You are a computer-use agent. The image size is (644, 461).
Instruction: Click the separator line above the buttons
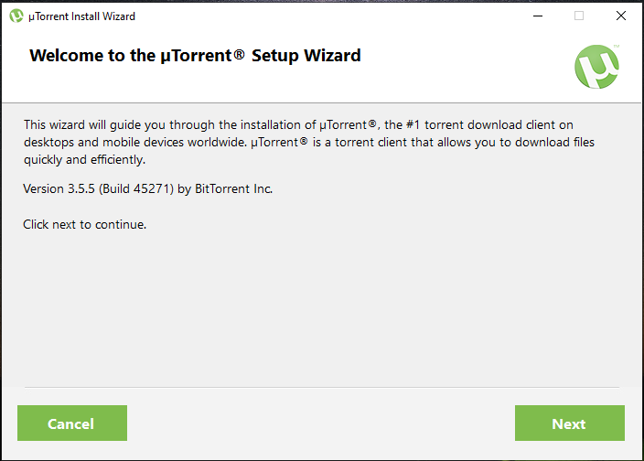pyautogui.click(x=322, y=387)
